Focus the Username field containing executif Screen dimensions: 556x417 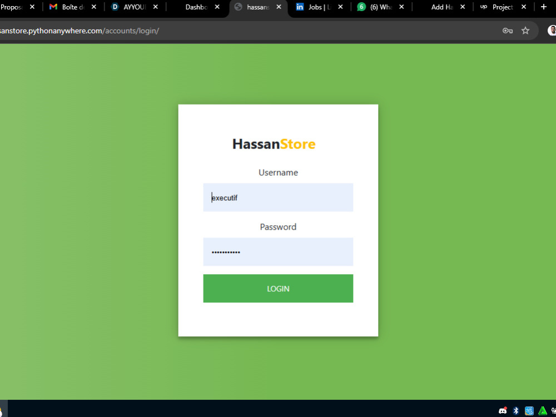[278, 197]
